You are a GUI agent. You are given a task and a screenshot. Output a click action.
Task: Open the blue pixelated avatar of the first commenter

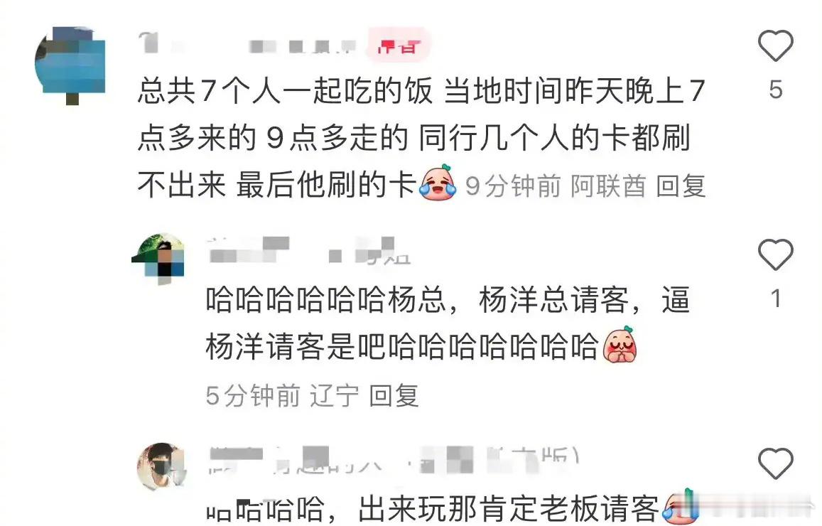pyautogui.click(x=71, y=64)
